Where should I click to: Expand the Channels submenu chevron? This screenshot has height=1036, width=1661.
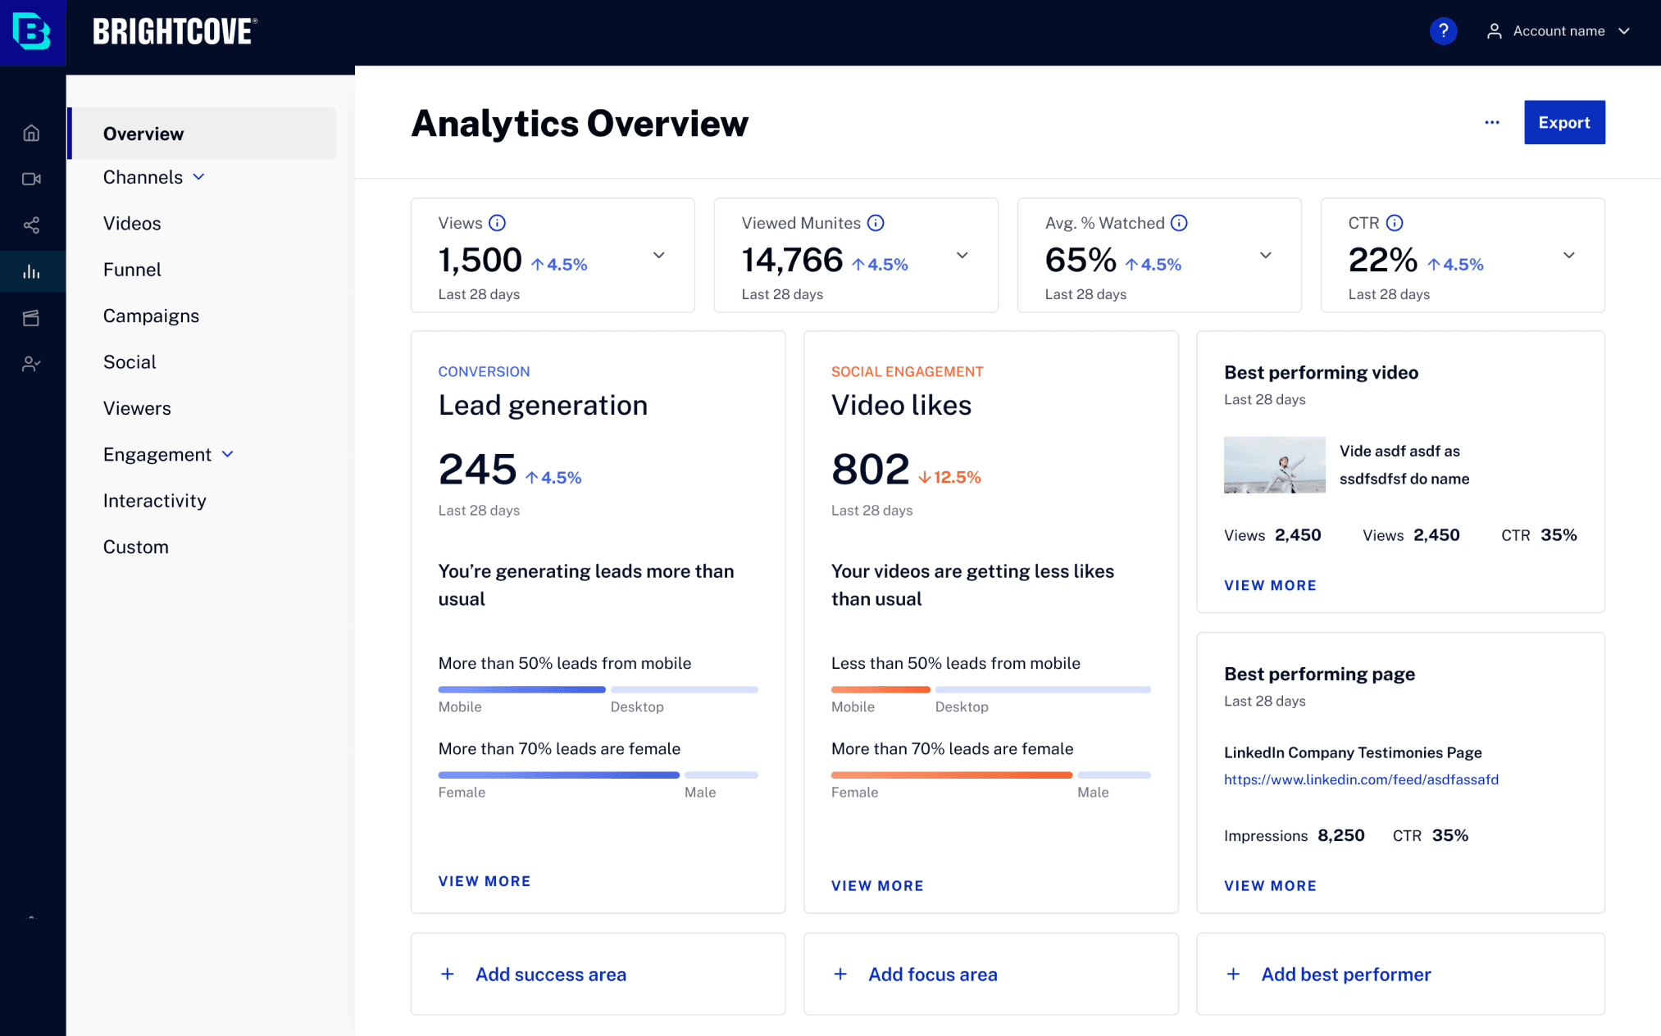[x=198, y=177]
